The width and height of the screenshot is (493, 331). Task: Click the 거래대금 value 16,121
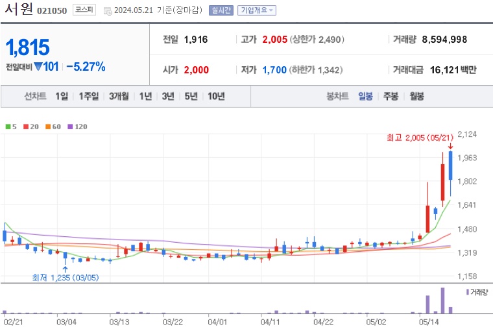tap(444, 69)
